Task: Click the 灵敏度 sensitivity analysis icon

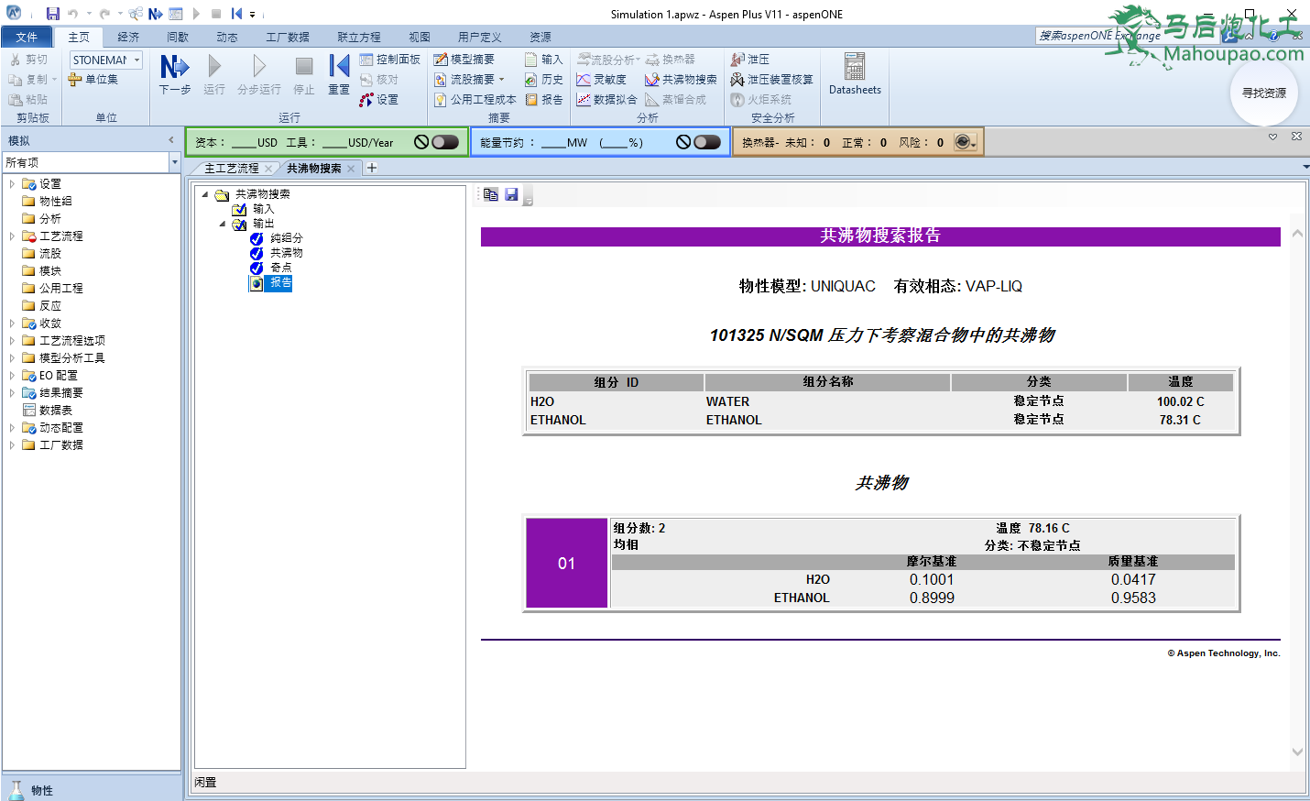Action: (601, 80)
